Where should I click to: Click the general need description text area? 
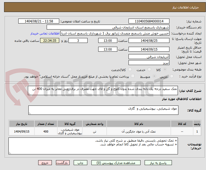pyautogui.click(x=103, y=90)
